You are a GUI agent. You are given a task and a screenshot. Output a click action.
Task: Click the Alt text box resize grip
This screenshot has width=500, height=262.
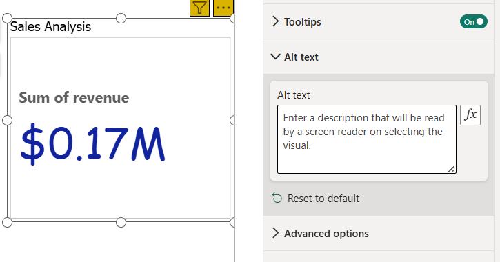click(x=452, y=169)
